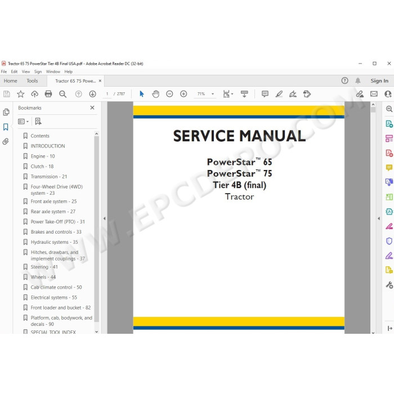Open More Tools wrench icon
394x394 pixels.
point(389,285)
